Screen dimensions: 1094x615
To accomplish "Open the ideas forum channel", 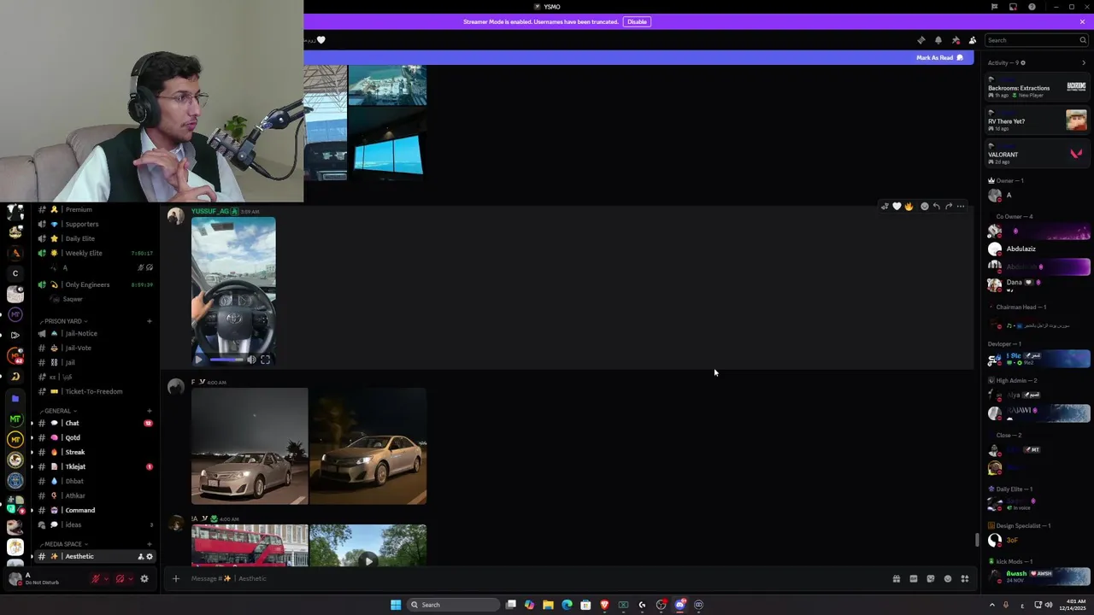I will coord(94,524).
